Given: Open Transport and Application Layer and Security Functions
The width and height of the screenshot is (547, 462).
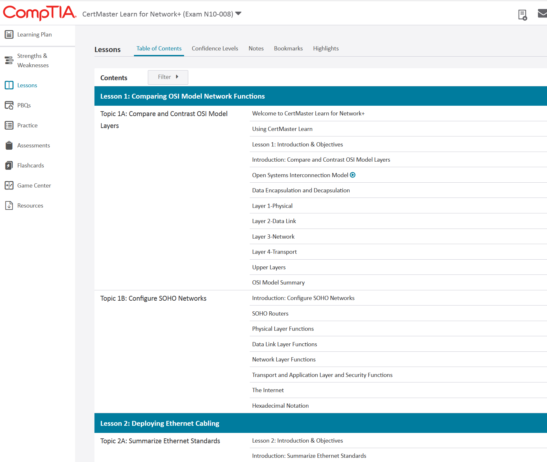Looking at the screenshot, I should click(322, 375).
